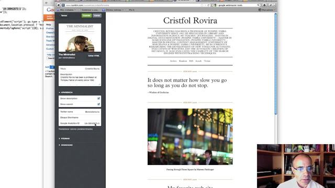Image resolution: width=335 pixels, height=188 pixels.
Task: Click Help in the background Google window
Action: 49,25
